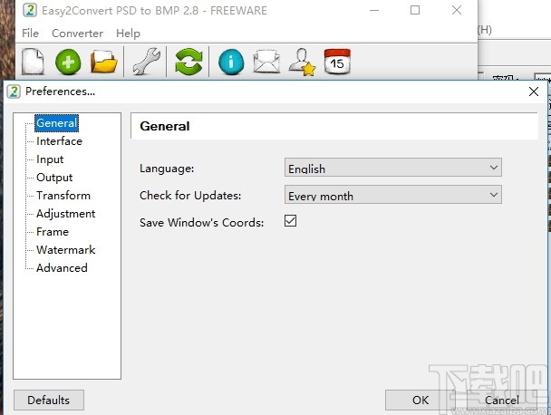This screenshot has width=551, height=415.
Task: Uncheck Save Window's Coords checkbox
Action: [x=290, y=221]
